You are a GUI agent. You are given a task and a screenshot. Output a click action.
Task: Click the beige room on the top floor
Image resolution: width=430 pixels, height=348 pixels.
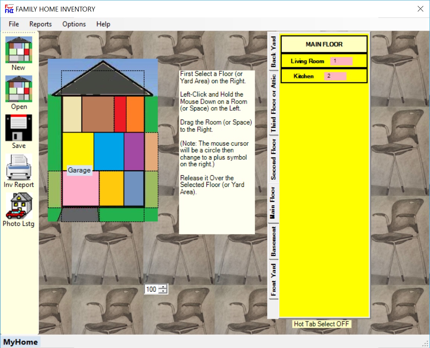click(x=72, y=114)
